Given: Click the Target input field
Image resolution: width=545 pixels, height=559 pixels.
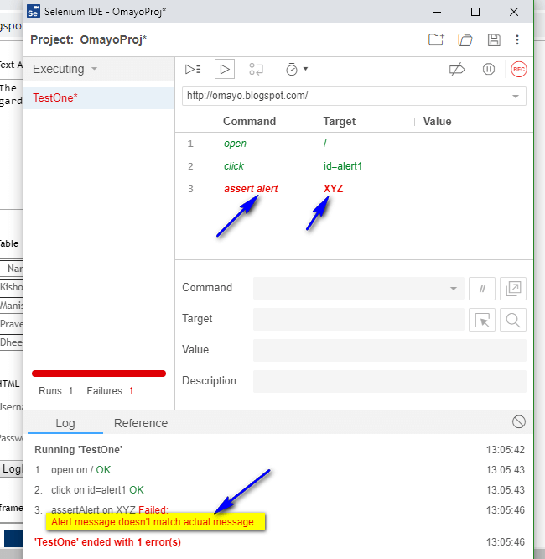Looking at the screenshot, I should coord(358,319).
